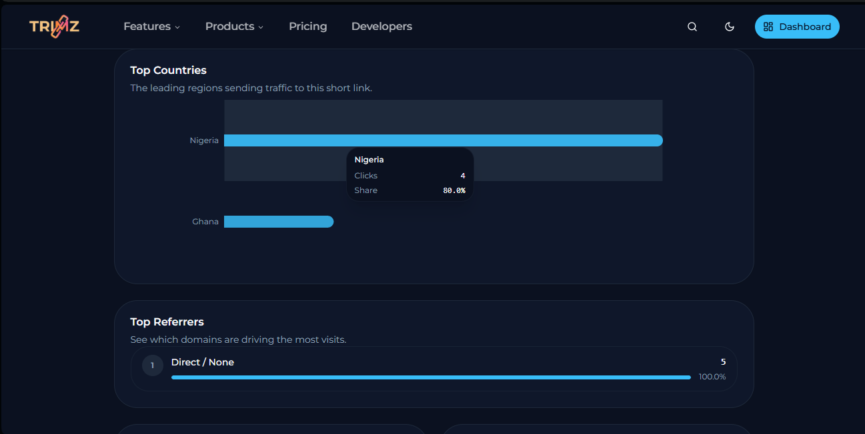Open the search icon in navbar
865x434 pixels.
click(x=692, y=27)
